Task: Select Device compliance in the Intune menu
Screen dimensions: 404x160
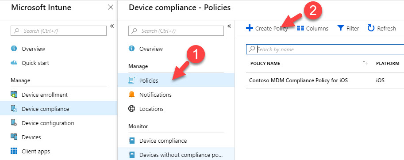Action: click(59, 109)
